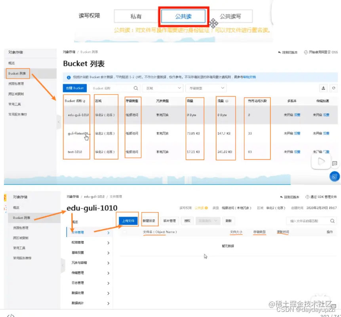Click the circle icon before 通过 SDK 管理文件

coord(307,197)
